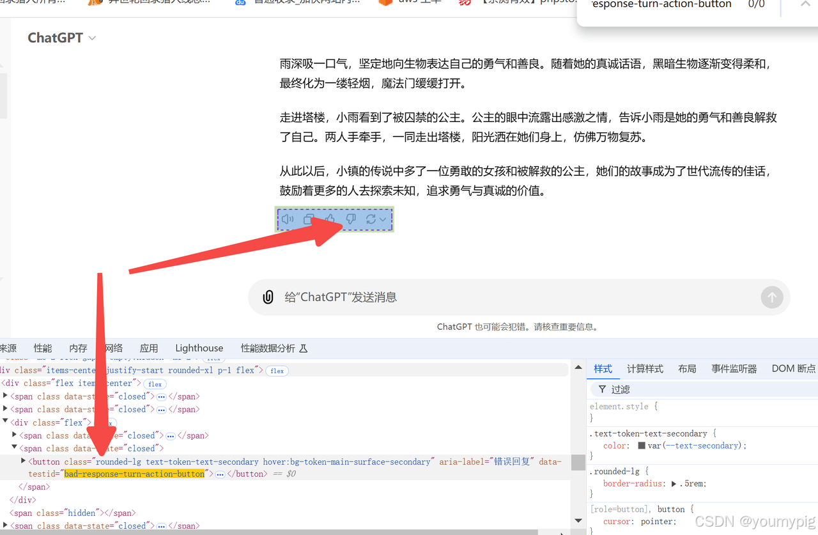Screen dimensions: 818x535
Task: Click the [role=button], button selector
Action: [637, 509]
